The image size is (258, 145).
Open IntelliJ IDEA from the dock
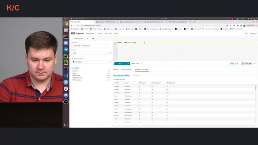[66, 69]
